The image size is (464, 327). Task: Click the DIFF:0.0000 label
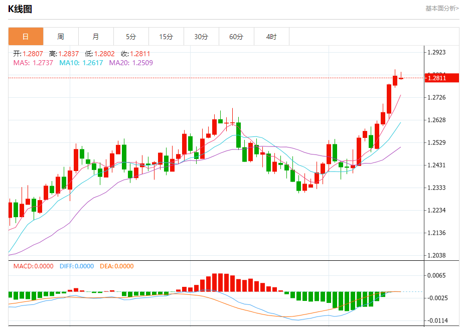click(x=77, y=266)
